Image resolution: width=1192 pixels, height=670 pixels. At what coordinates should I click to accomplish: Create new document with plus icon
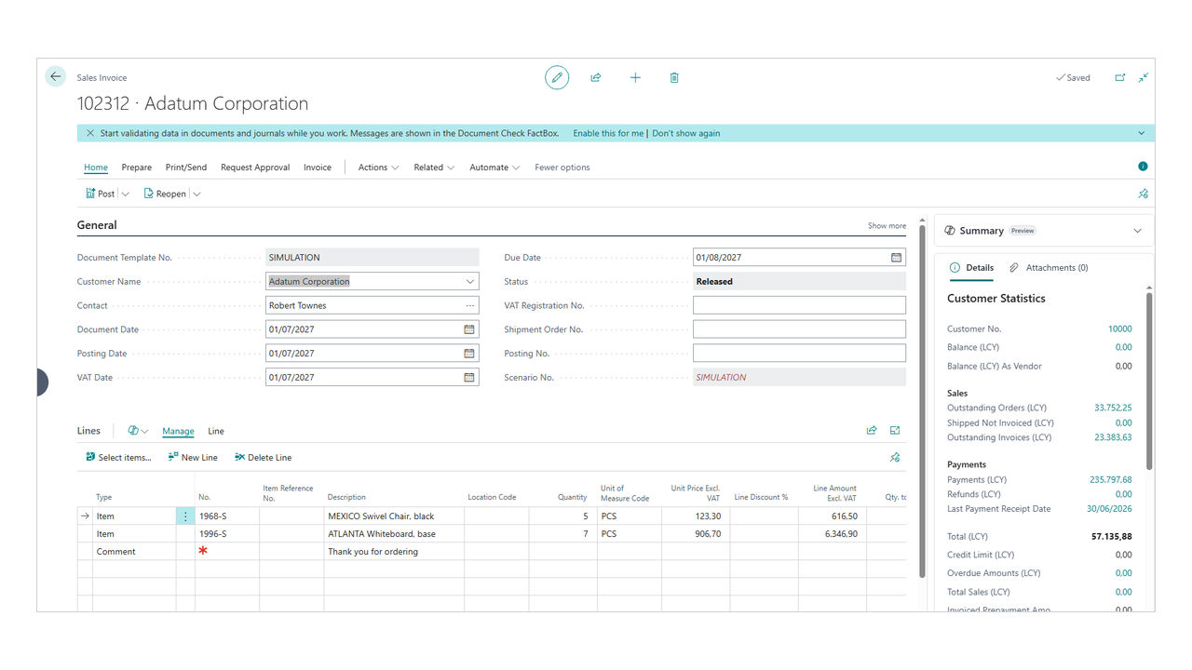pyautogui.click(x=635, y=77)
